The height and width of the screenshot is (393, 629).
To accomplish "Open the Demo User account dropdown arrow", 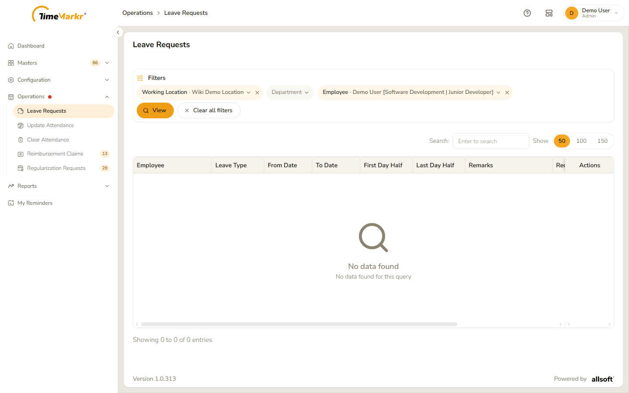I will [616, 13].
